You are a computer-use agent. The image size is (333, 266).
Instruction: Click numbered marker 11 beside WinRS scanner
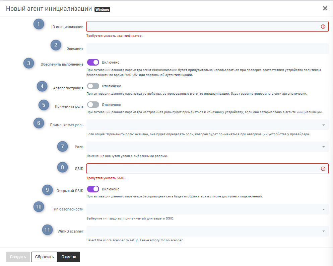48,230
